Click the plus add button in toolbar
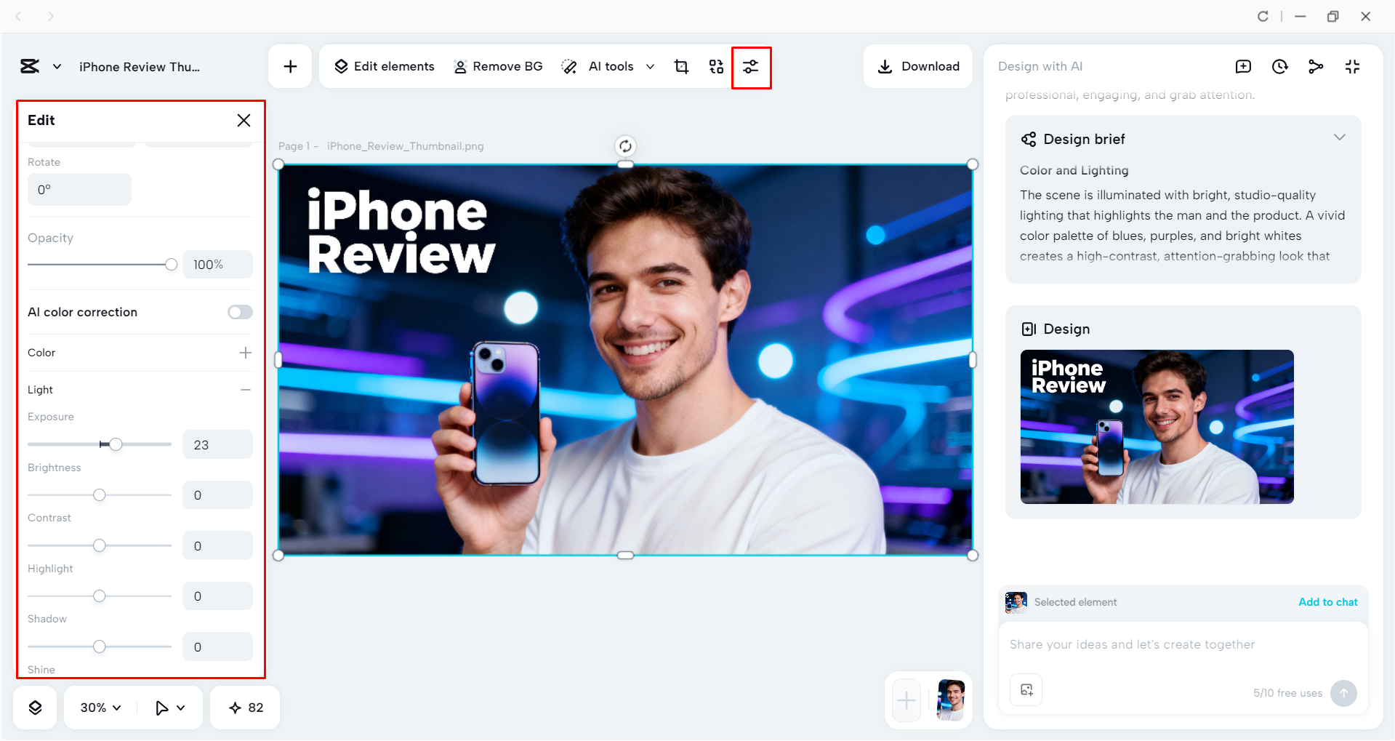The width and height of the screenshot is (1395, 741). [x=290, y=67]
